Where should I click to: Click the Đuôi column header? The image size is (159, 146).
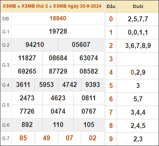pos(138,6)
